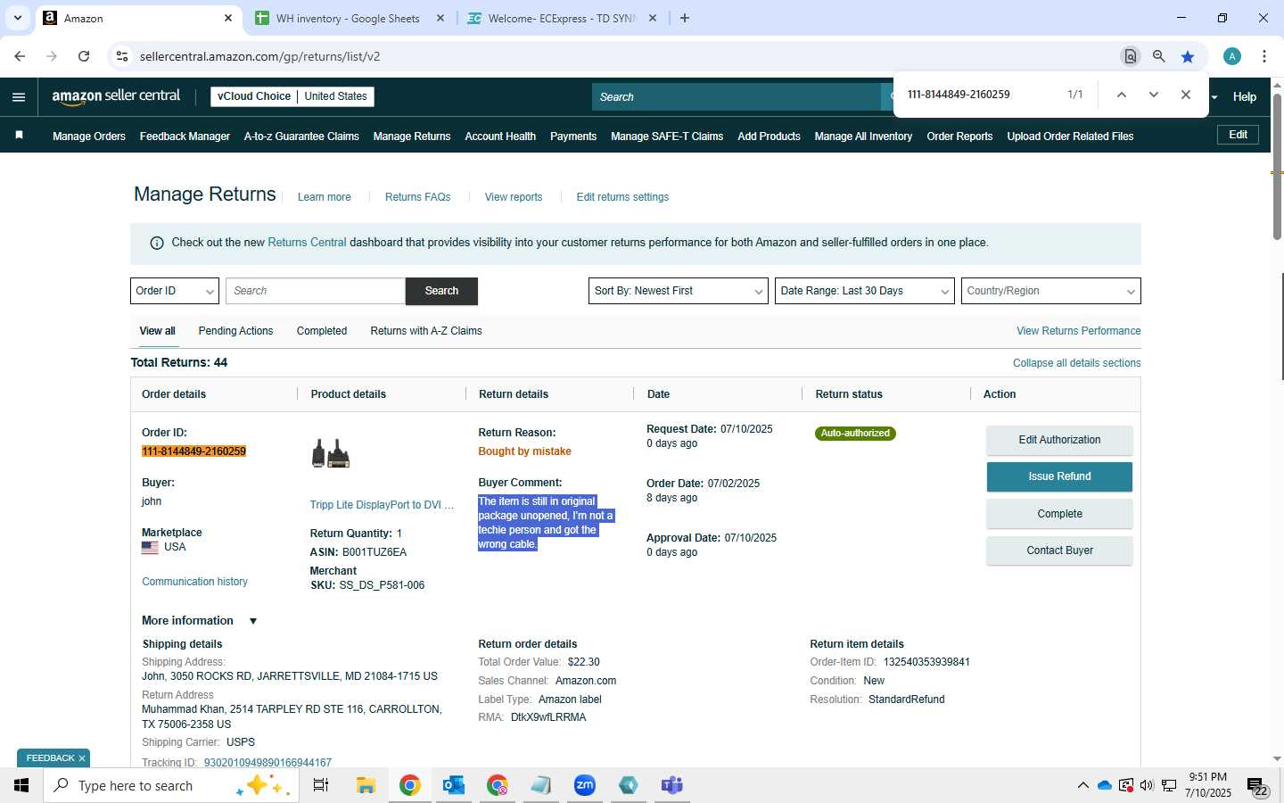Screen dimensions: 1284x803
Task: Reload the page with refresh icon
Action: (84, 56)
